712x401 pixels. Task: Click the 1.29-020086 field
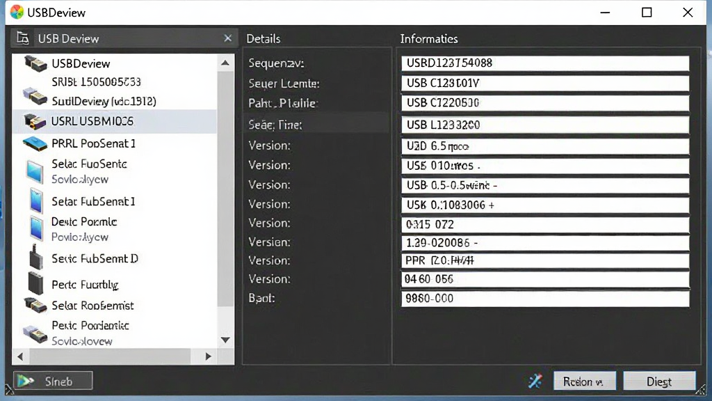point(545,243)
